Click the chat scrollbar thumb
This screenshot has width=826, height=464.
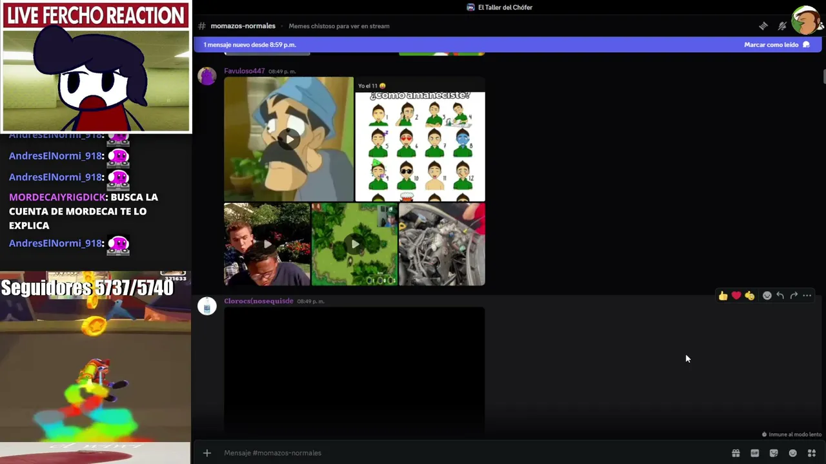click(x=823, y=76)
